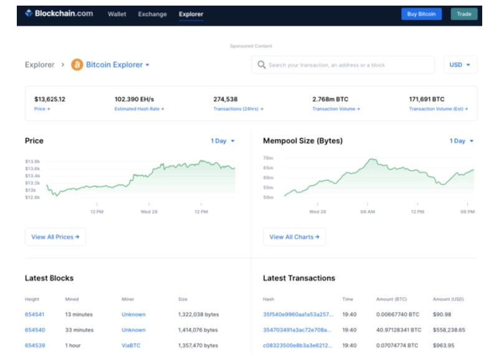Click the Latest Blocks heading

[49, 278]
